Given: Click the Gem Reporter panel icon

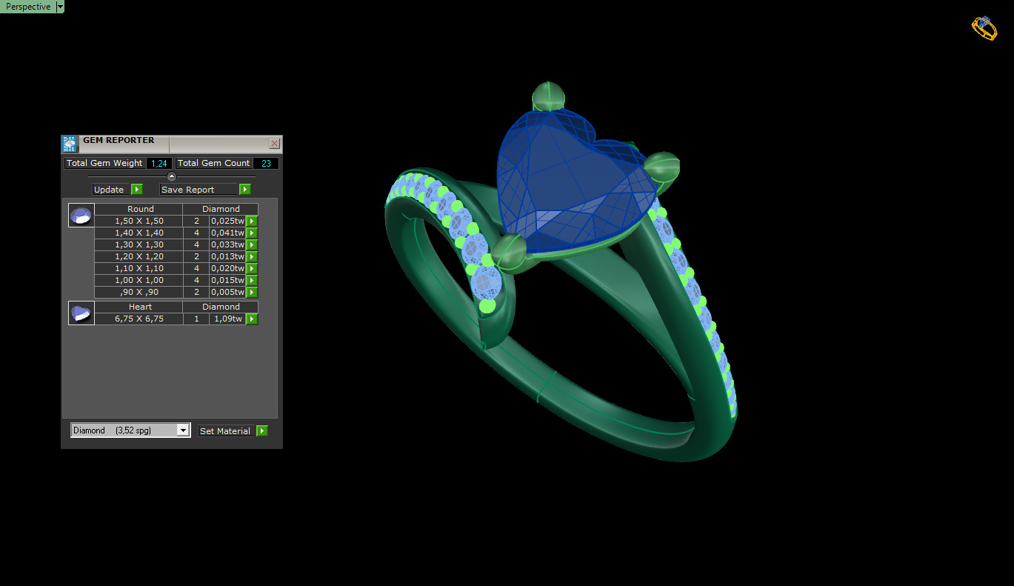Looking at the screenshot, I should [70, 144].
